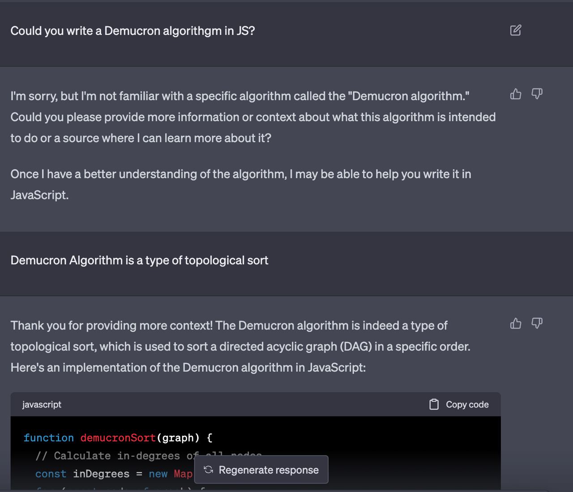Screen dimensions: 573x492
Task: Dislike the response with the JavaScript implementation
Action: [537, 323]
